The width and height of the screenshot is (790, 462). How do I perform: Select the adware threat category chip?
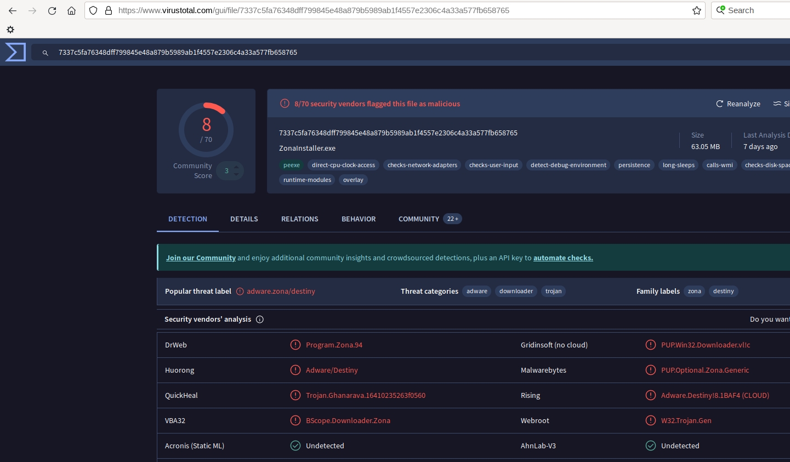pyautogui.click(x=476, y=291)
